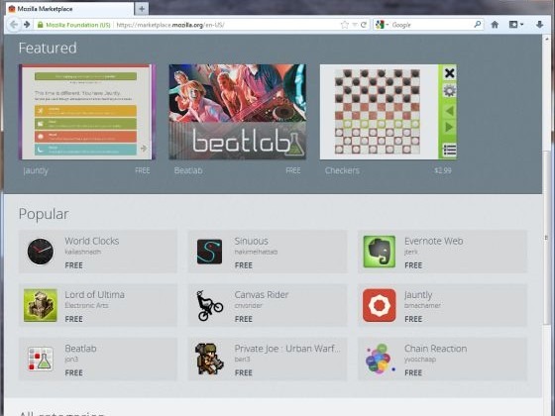Open a new tab with the plus button
The image size is (555, 416).
pos(142,9)
